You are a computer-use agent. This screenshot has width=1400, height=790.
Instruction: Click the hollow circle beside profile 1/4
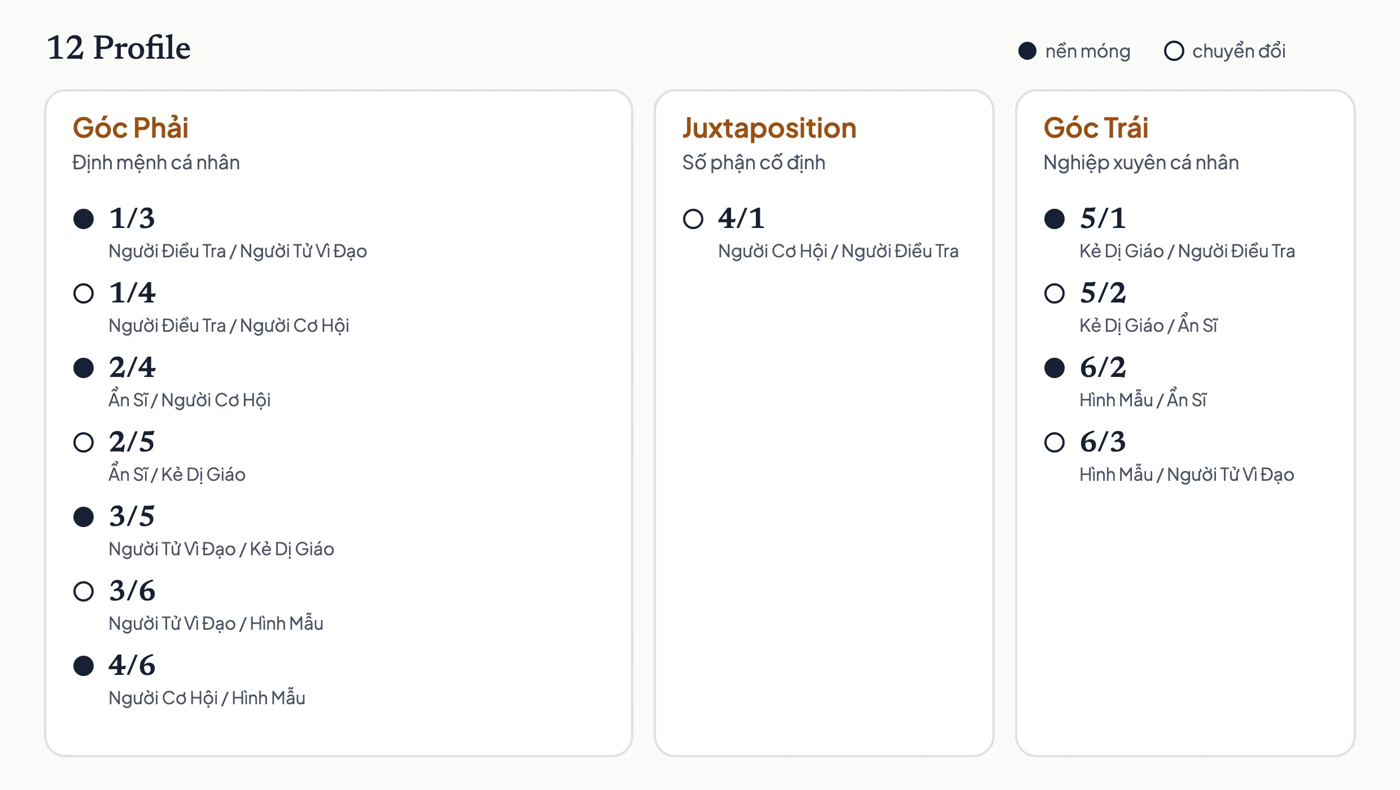pos(84,293)
